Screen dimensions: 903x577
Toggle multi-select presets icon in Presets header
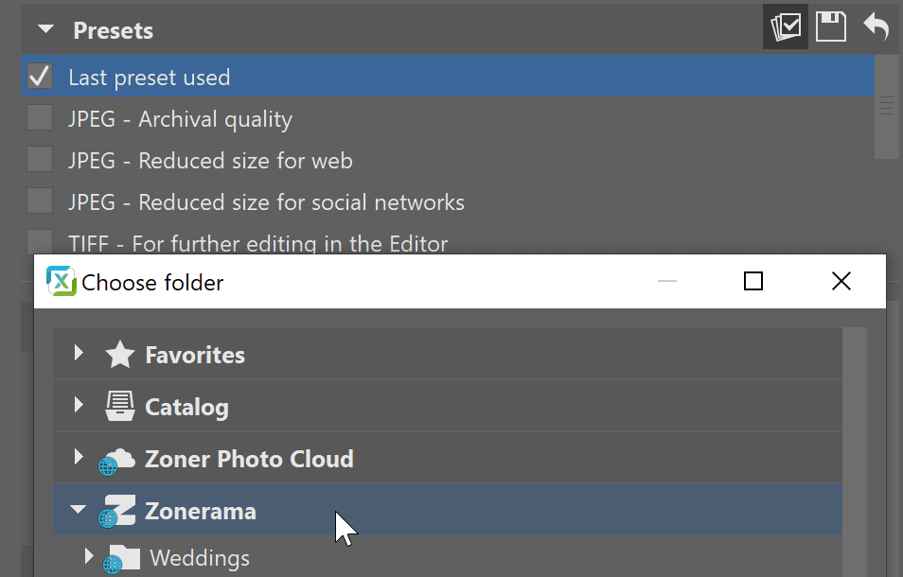point(786,27)
